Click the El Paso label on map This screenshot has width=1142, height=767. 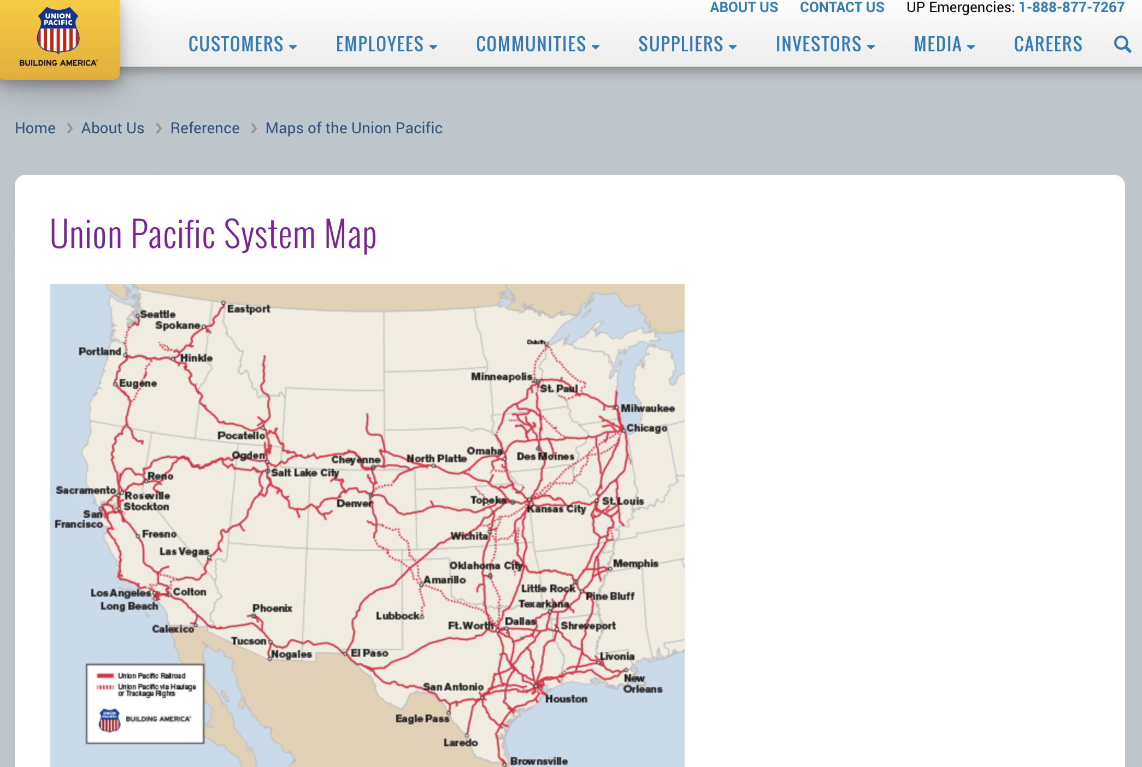click(369, 653)
